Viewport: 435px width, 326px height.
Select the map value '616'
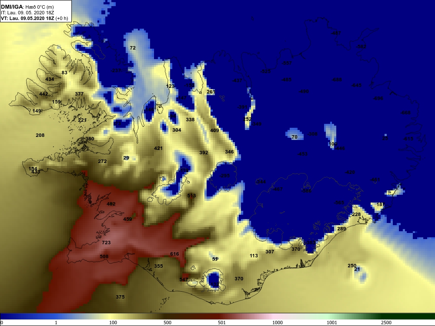pyautogui.click(x=174, y=254)
